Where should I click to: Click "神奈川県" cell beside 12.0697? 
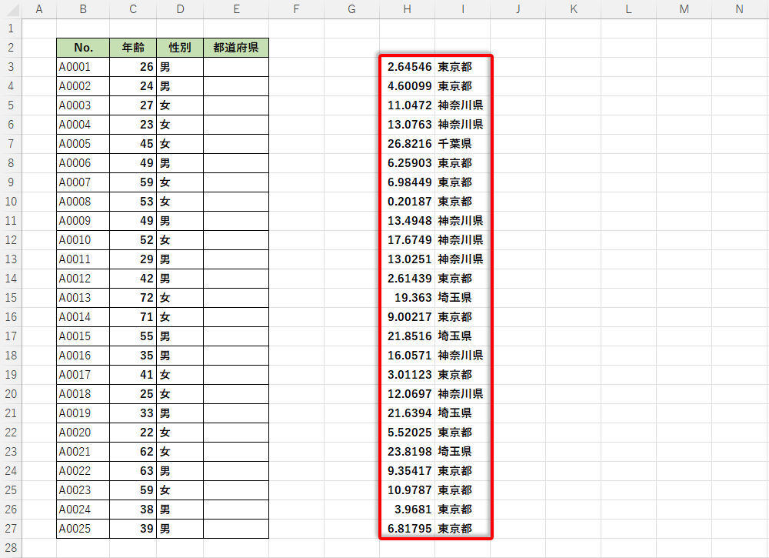pos(462,393)
